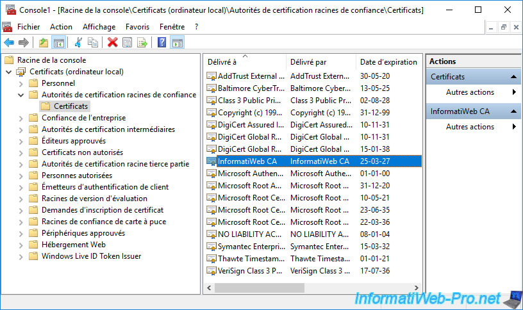
Task: Click the horizontal scrollbar thumb in certificate list
Action: coord(260,288)
